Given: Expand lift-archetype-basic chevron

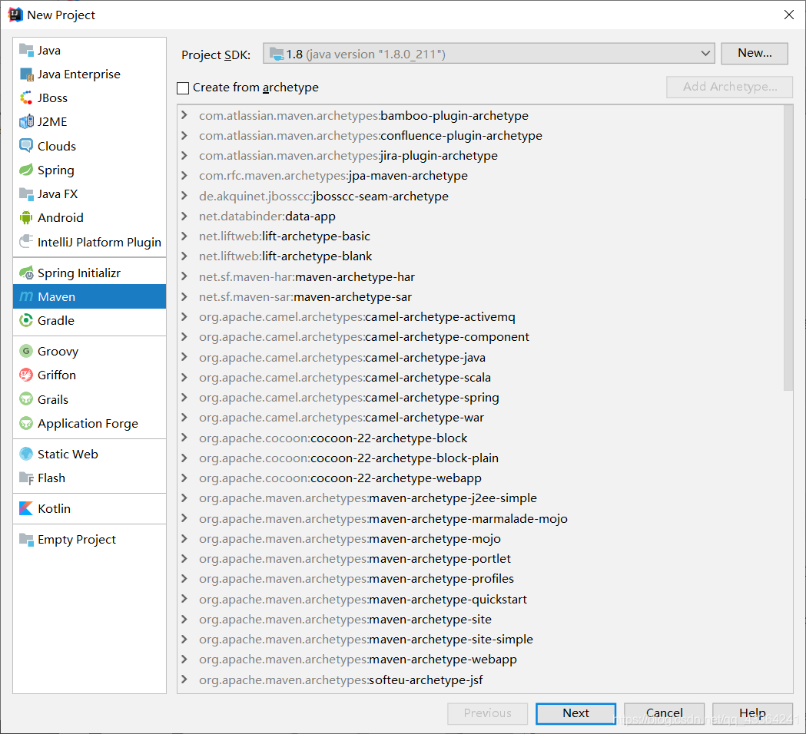Looking at the screenshot, I should click(184, 236).
